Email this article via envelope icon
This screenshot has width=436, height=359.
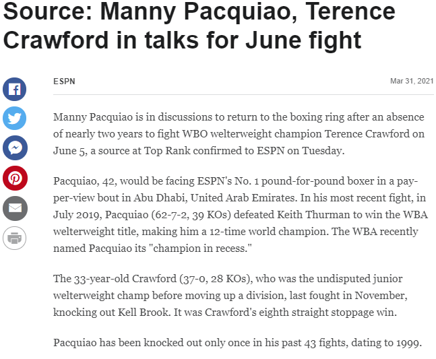pos(15,207)
